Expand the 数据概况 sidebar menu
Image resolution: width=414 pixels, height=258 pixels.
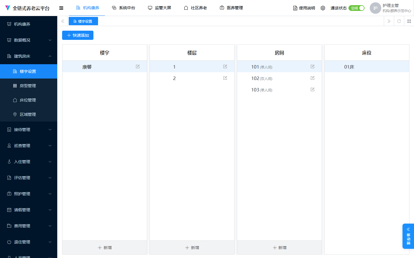(x=29, y=40)
